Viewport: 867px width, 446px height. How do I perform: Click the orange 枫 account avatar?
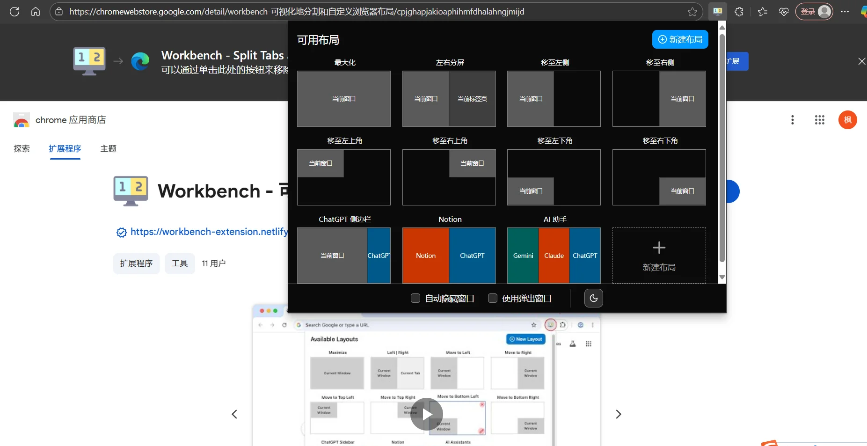[x=848, y=120]
